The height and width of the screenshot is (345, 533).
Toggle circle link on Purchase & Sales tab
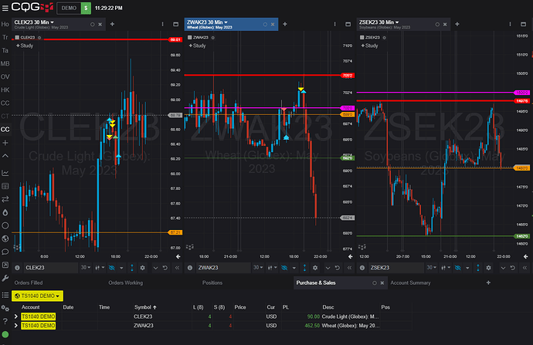pos(375,282)
